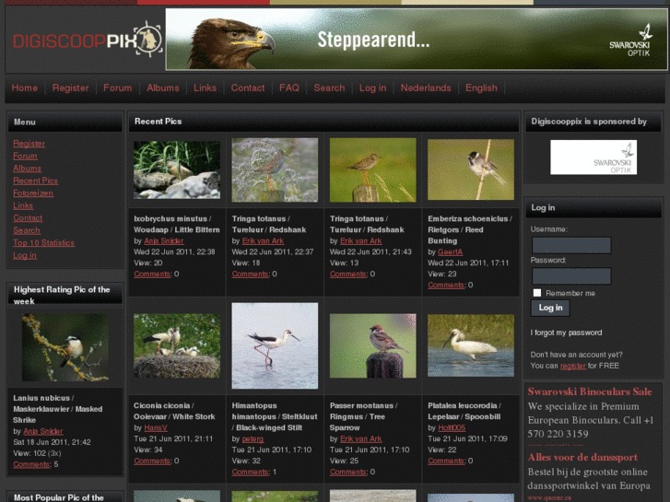
Task: Click Register link in side Menu
Action: (29, 144)
